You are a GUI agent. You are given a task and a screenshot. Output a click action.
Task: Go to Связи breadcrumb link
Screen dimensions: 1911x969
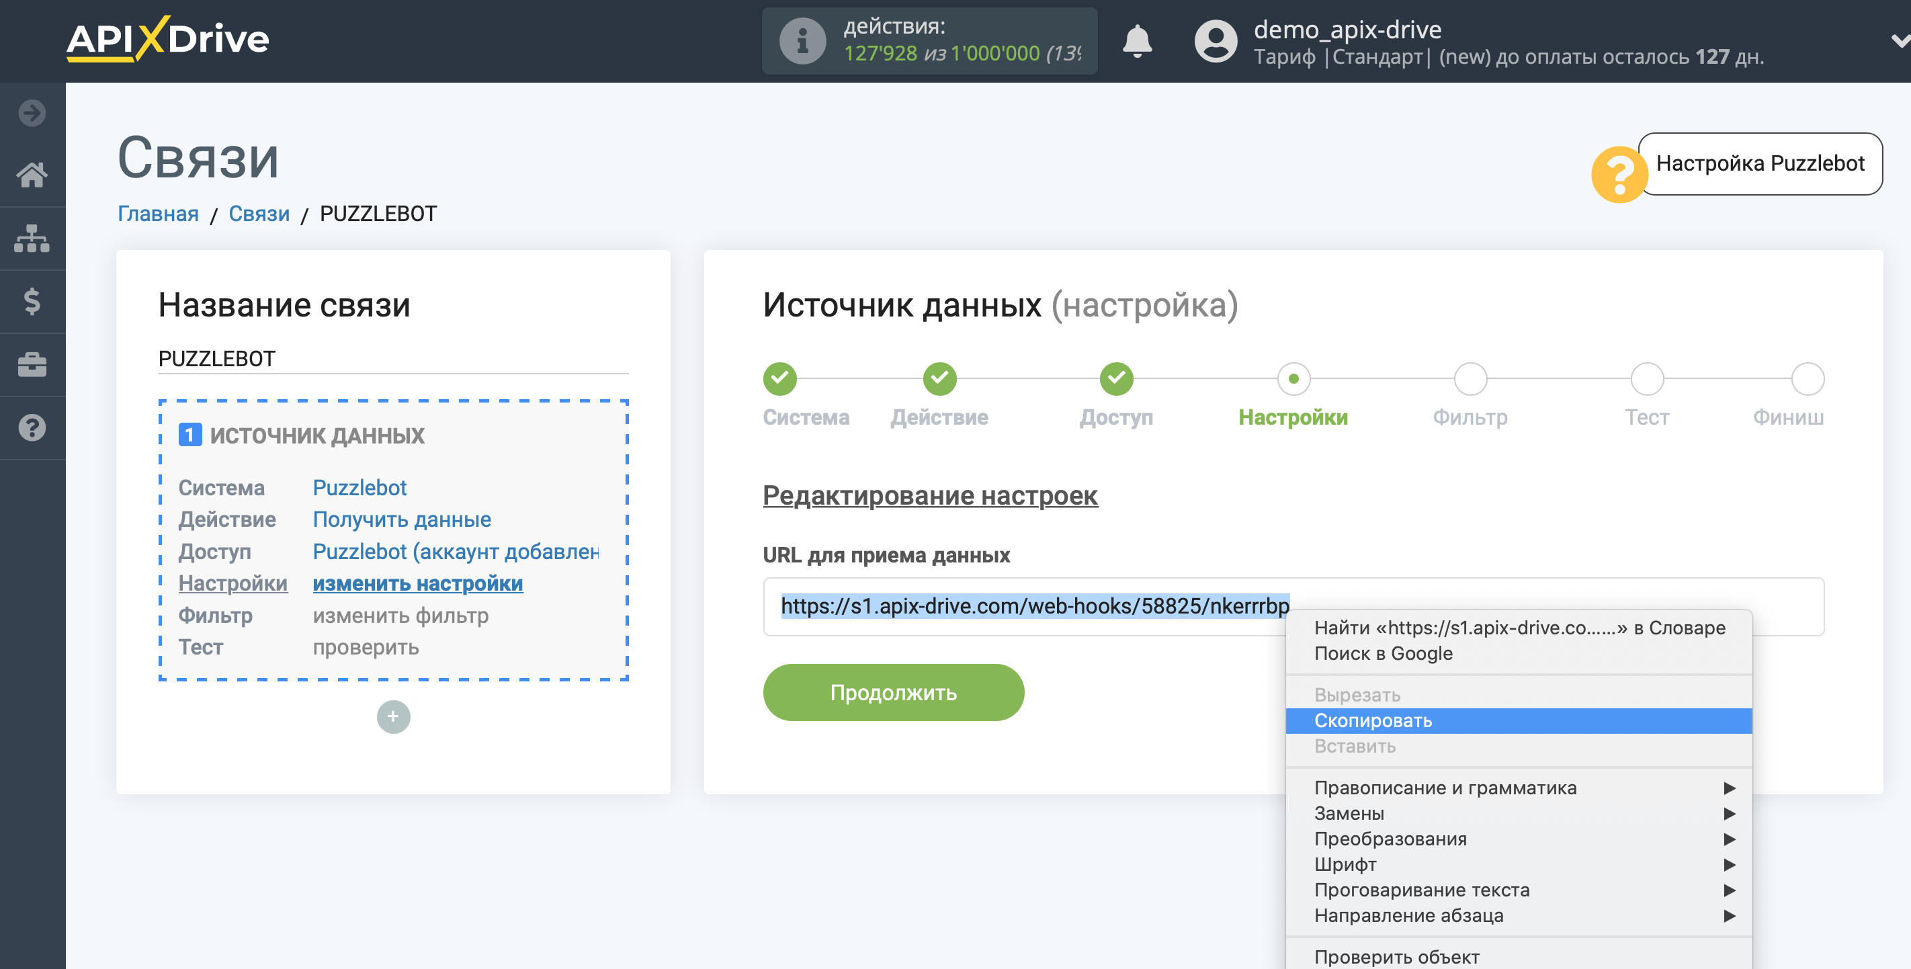point(259,214)
